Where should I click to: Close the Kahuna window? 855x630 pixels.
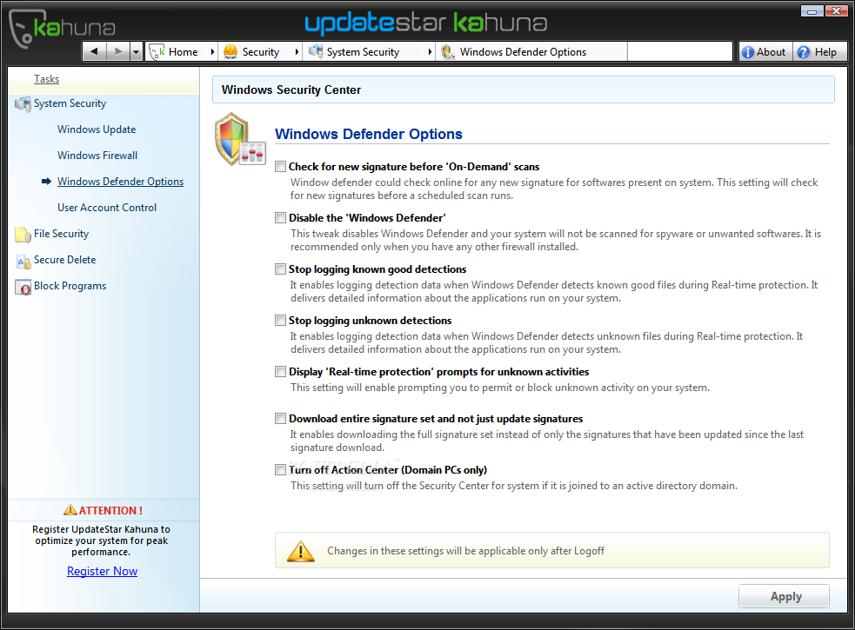[x=836, y=10]
